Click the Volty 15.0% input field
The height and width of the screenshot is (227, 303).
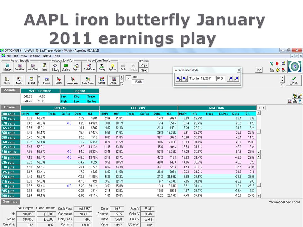[x=138, y=82]
